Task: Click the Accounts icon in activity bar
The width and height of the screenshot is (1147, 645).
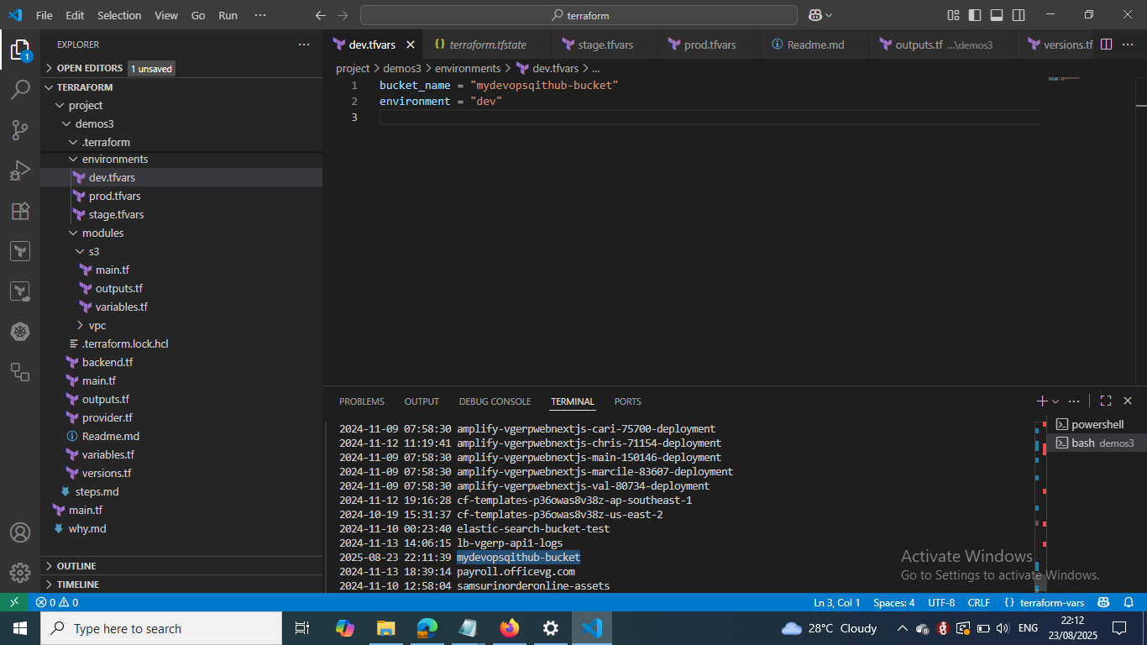Action: [x=20, y=532]
